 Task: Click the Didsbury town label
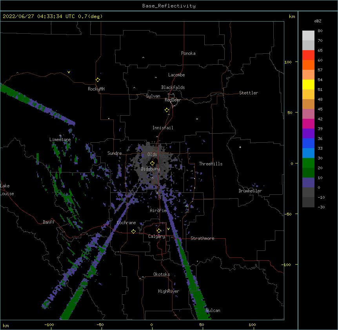click(x=151, y=169)
